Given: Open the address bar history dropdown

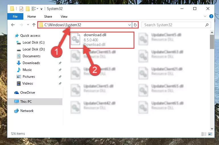Looking at the screenshot, I should (130, 25).
